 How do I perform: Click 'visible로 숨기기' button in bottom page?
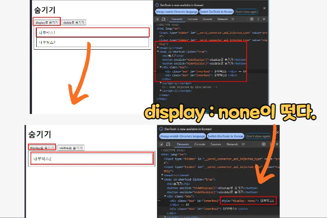[71, 148]
